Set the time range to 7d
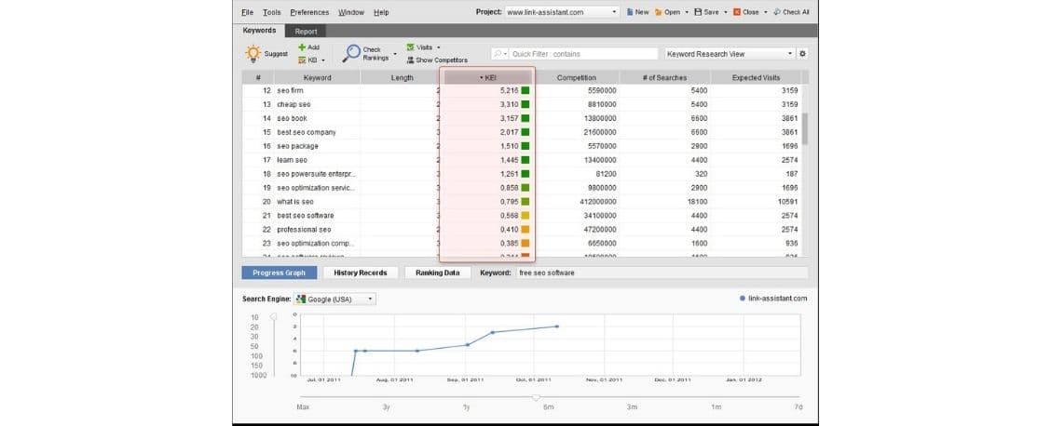Viewport: 1051px width, 426px height. click(798, 406)
